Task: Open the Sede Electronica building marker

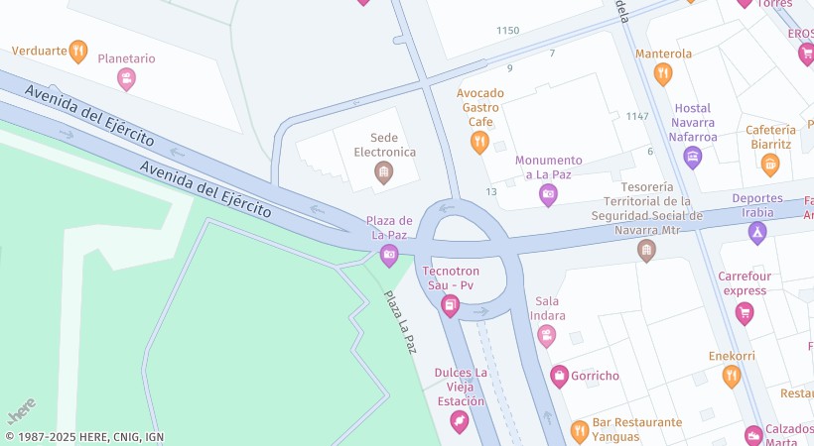Action: coord(383,172)
